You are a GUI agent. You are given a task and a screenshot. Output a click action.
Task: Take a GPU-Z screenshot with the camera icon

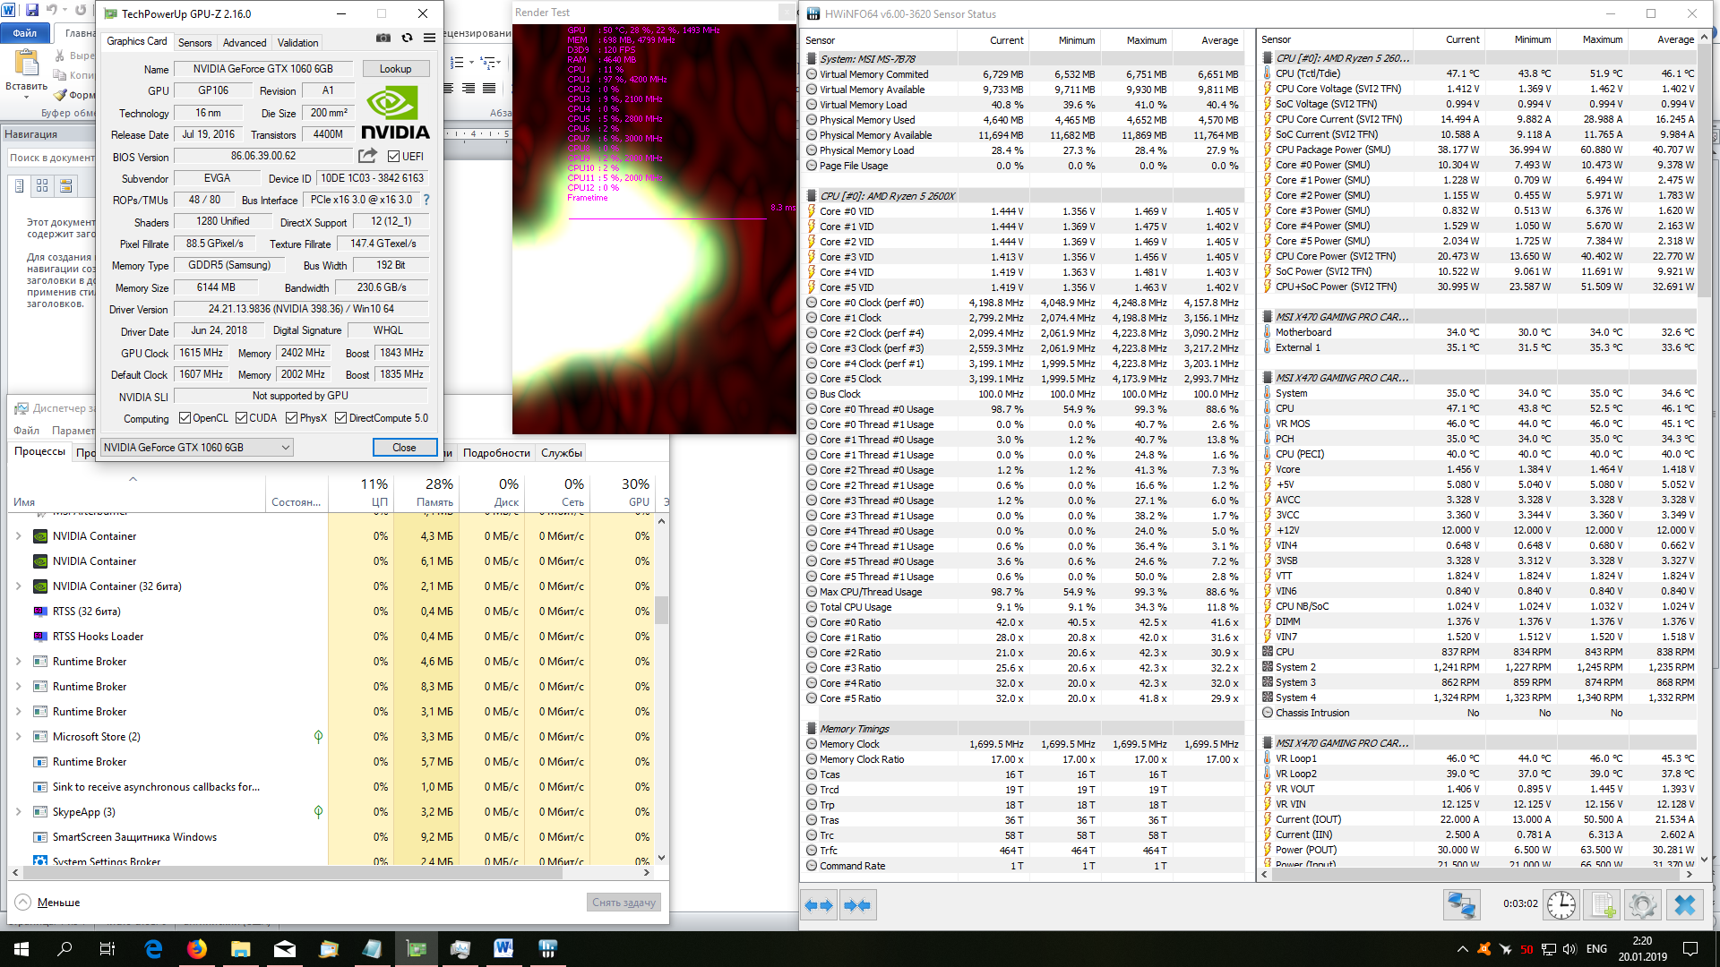(x=383, y=39)
